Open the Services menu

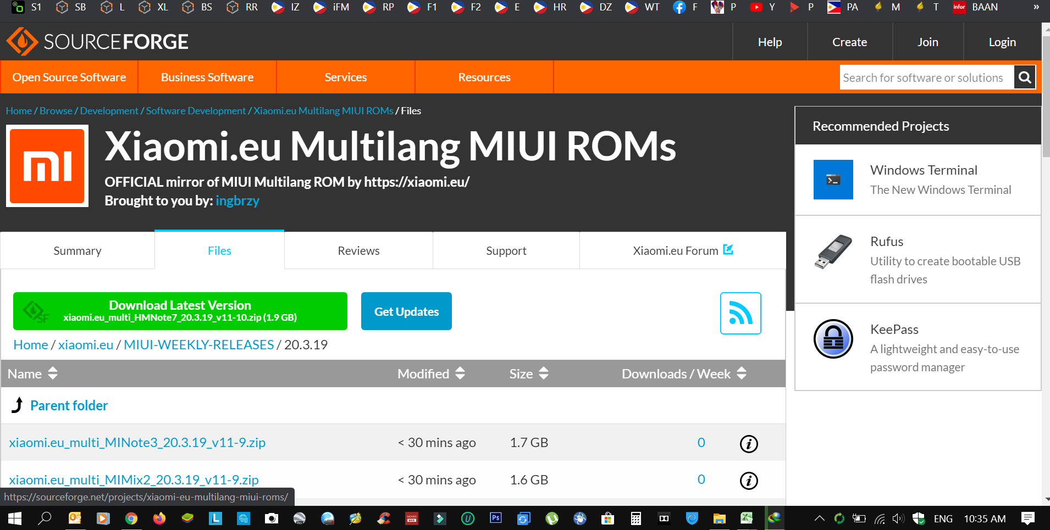tap(346, 77)
